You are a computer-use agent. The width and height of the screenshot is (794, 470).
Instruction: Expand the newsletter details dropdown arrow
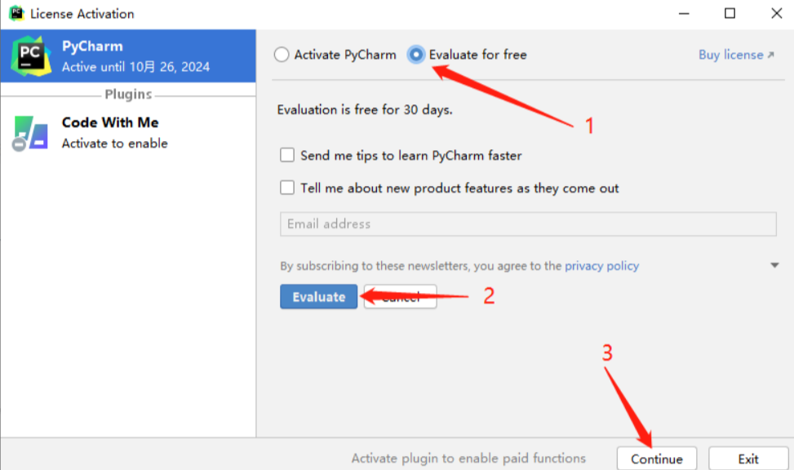(x=774, y=265)
